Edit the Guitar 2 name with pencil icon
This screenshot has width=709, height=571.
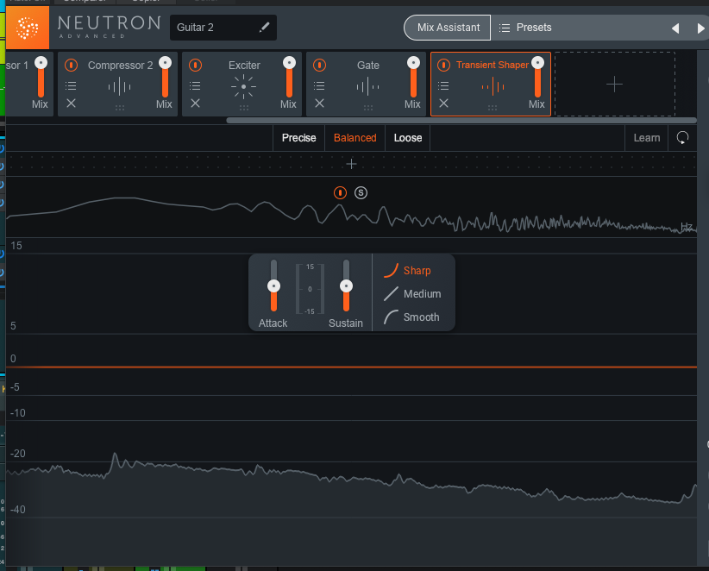point(264,28)
